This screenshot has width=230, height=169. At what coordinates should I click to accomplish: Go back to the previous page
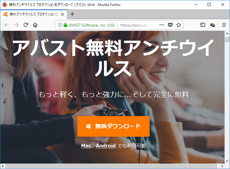(7, 25)
